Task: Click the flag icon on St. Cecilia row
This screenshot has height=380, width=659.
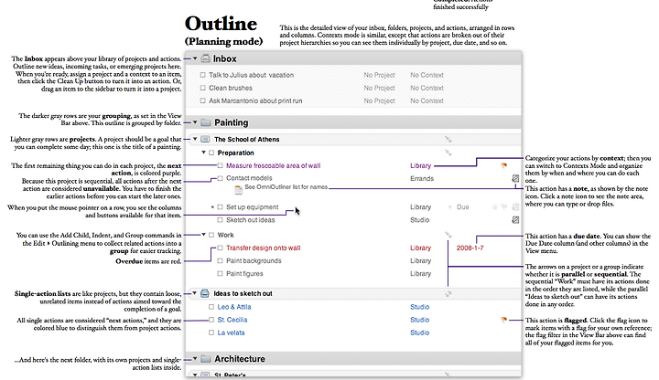Action: [x=504, y=320]
